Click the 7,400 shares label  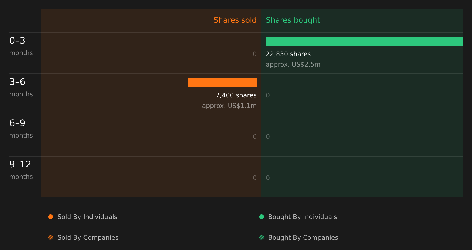click(236, 95)
